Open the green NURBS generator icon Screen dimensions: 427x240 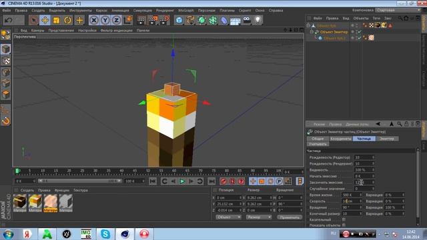201,20
